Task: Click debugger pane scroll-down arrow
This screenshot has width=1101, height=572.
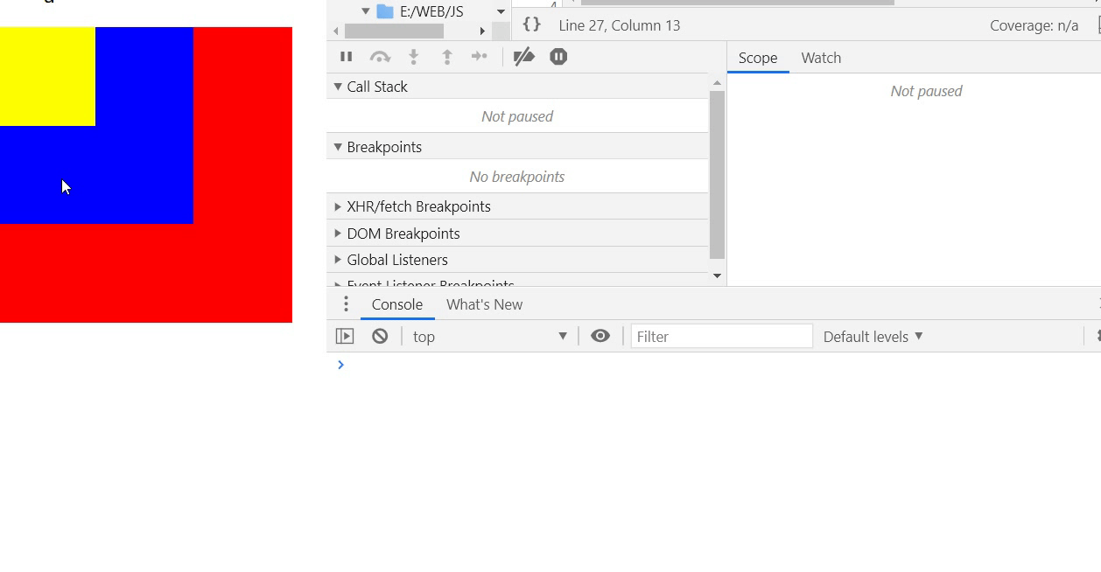Action: click(x=717, y=276)
